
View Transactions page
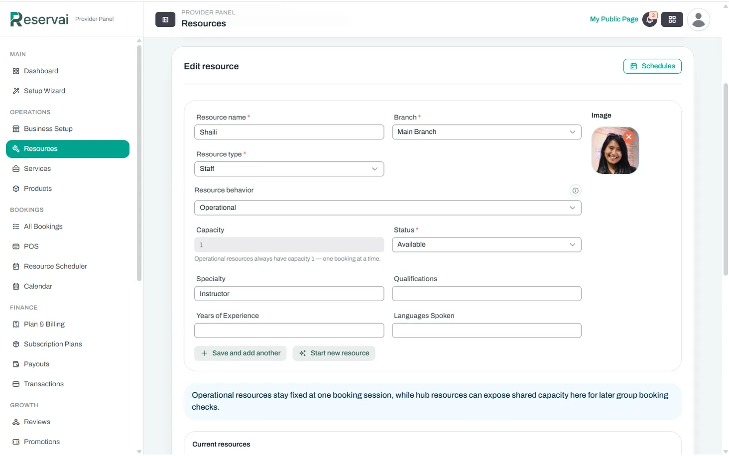[x=68, y=384]
